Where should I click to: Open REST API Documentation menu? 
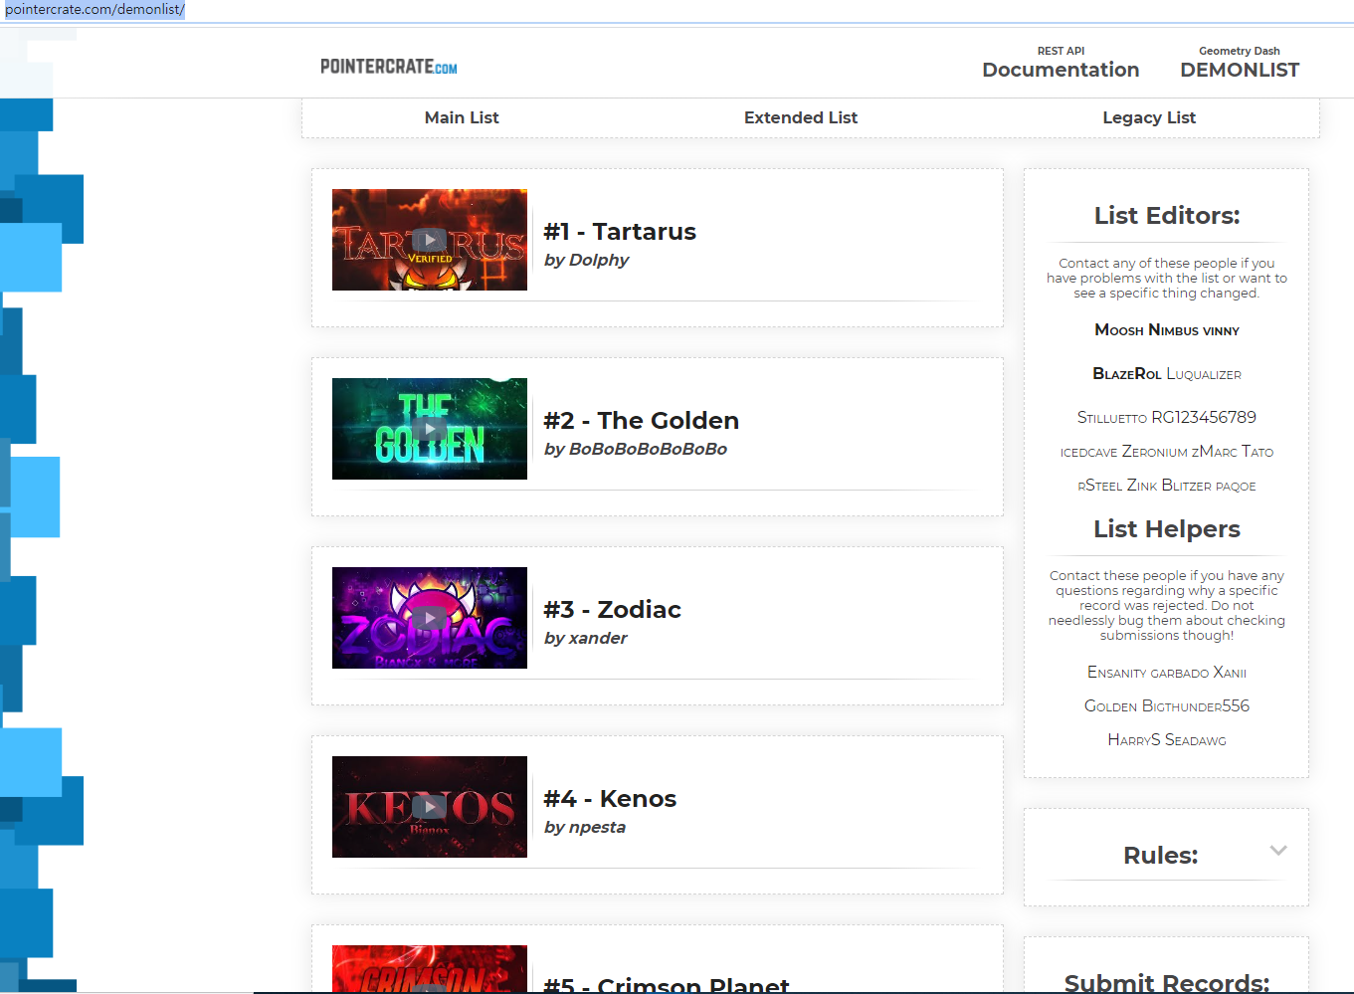1061,63
